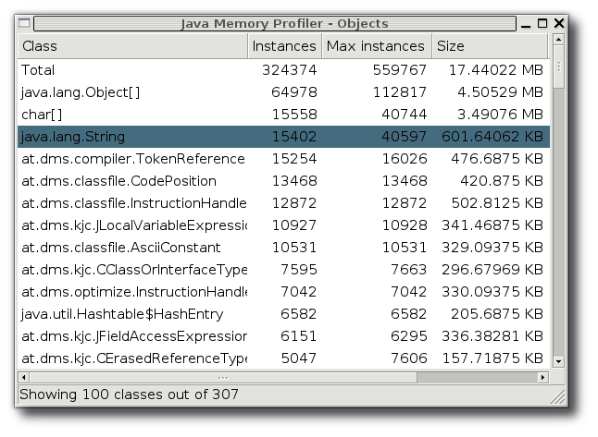Viewport: 598px width, 437px height.
Task: Click the horizontal scrollbar right arrow
Action: [543, 378]
